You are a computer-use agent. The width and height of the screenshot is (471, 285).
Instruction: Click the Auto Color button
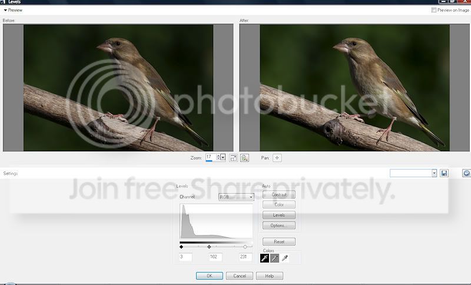278,205
